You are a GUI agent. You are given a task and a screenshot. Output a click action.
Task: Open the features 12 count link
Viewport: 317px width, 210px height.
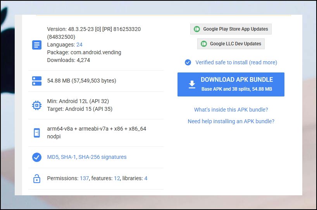pyautogui.click(x=117, y=178)
